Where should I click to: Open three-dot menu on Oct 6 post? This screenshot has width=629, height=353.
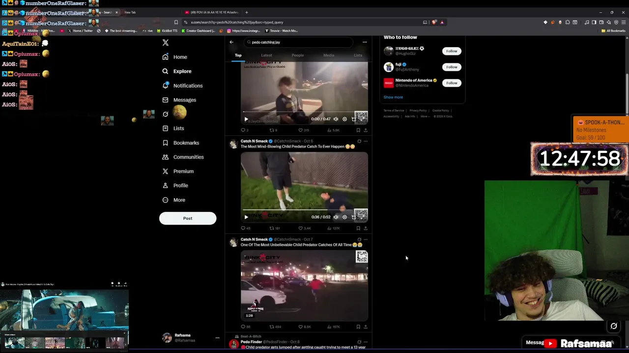click(365, 141)
